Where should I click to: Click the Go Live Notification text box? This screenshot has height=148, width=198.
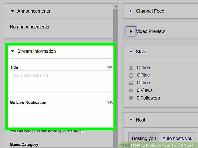click(61, 116)
